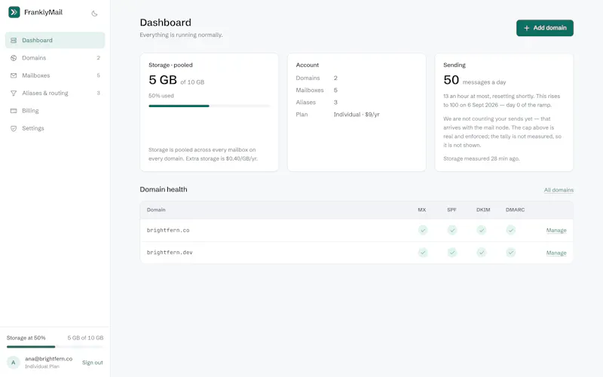
Task: Click DMARC check icon for brightfern.dev
Action: click(x=510, y=253)
